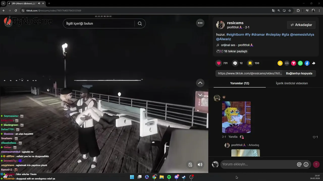Open profitfoli's reply author name
The width and height of the screenshot is (323, 181).
238,145
